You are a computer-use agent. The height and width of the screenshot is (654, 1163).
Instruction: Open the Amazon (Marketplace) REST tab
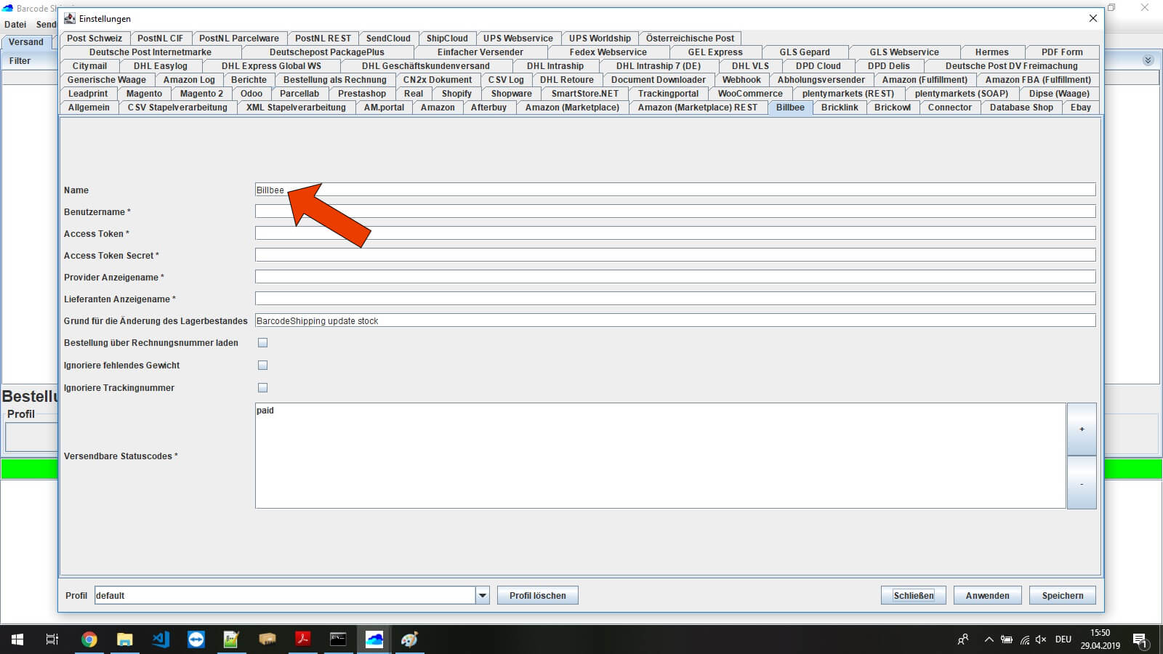coord(697,107)
